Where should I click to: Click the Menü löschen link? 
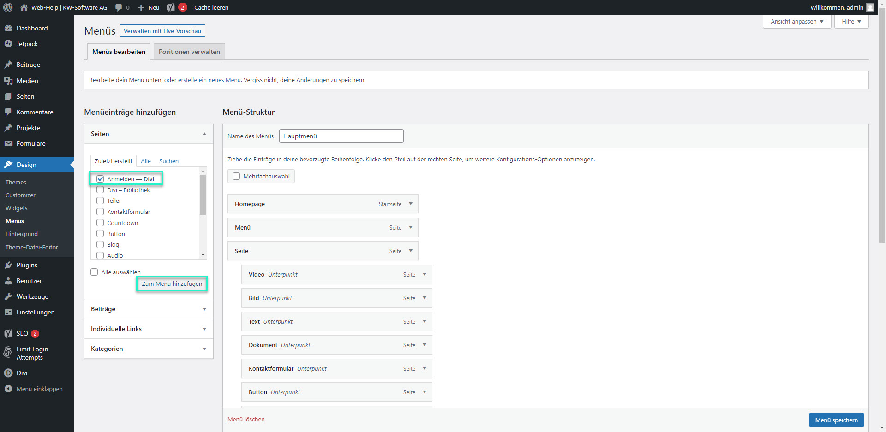pyautogui.click(x=246, y=419)
